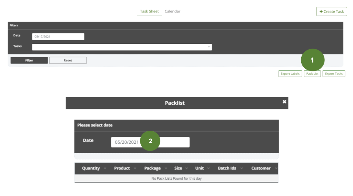Open the Quantity column filter arrow

(x=105, y=168)
